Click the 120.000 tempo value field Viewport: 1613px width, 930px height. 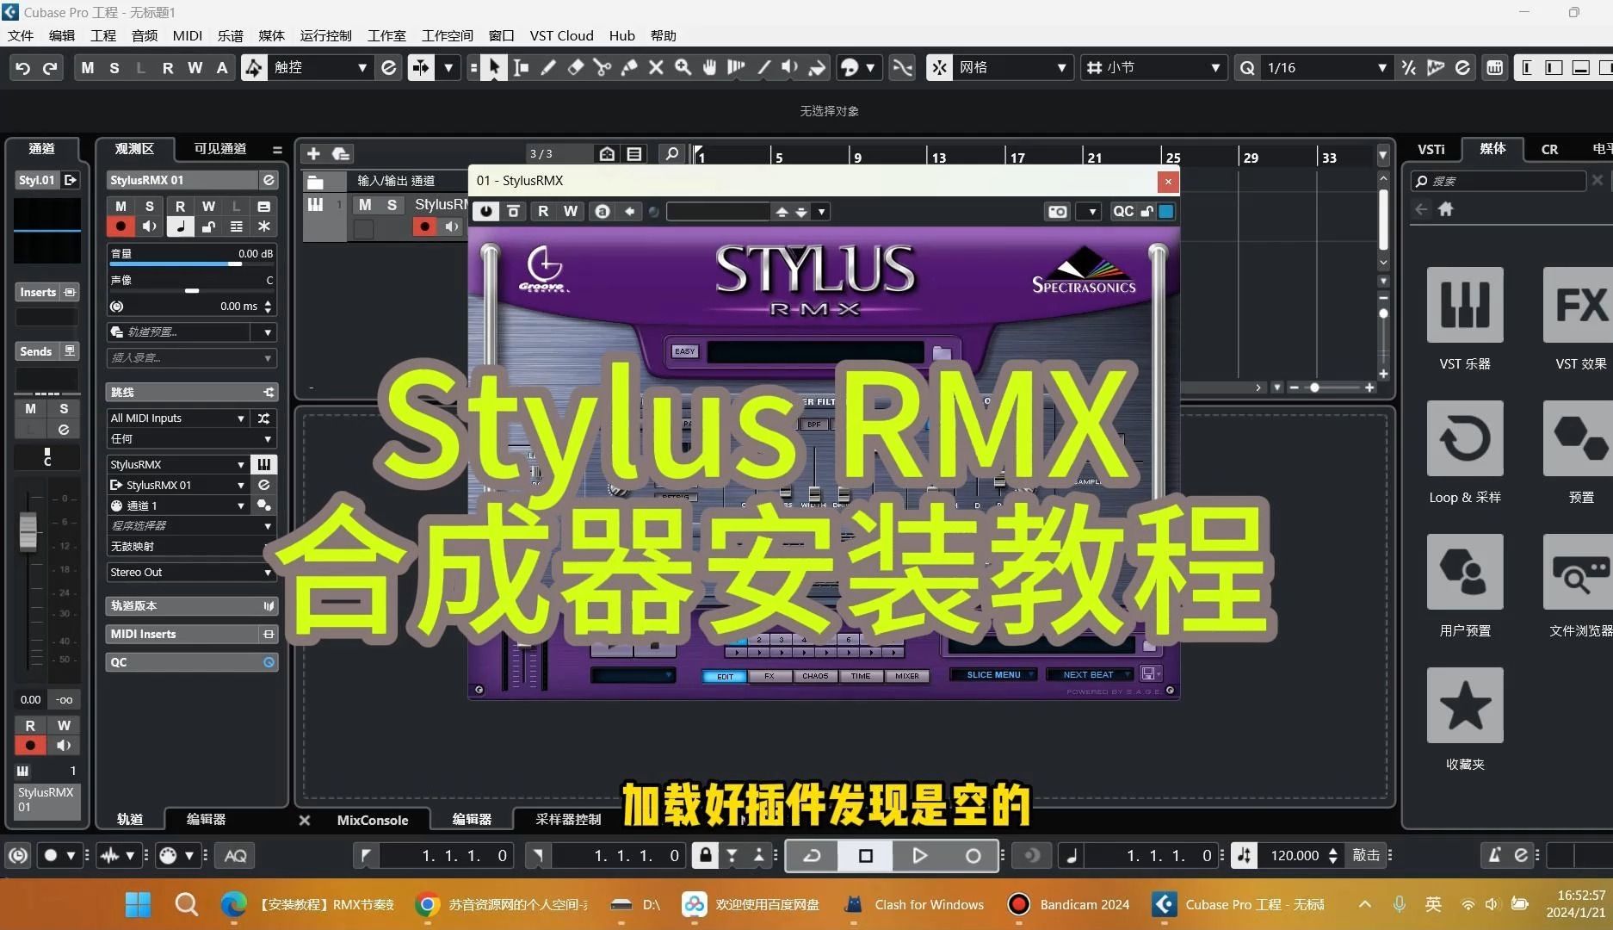point(1295,855)
